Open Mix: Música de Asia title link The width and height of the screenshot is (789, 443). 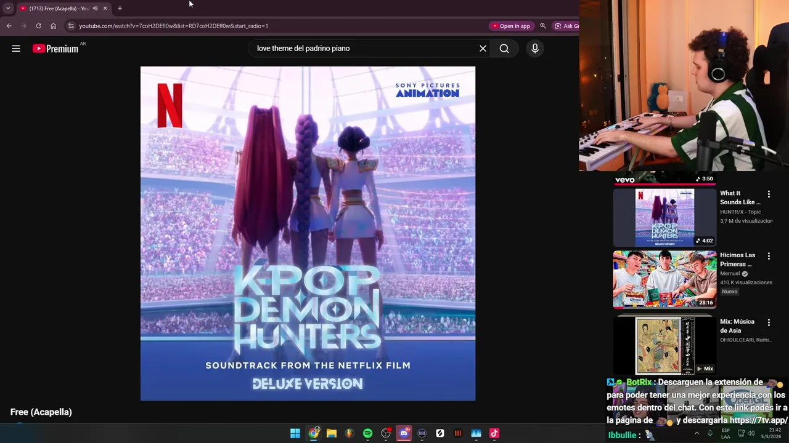pos(737,326)
